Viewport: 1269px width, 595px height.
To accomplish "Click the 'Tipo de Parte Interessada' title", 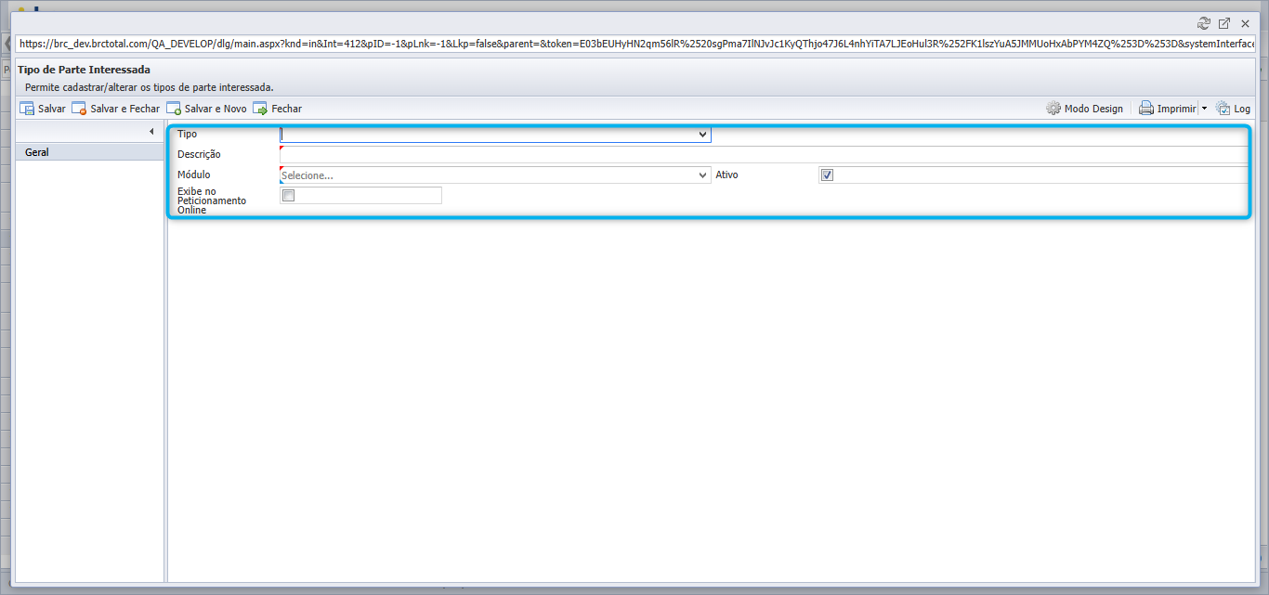I will pyautogui.click(x=84, y=70).
